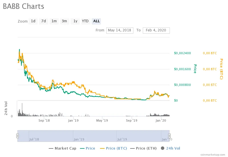Click the Sep '19 axis label
Image resolution: width=228 pixels, height=157 pixels.
[x=132, y=120]
